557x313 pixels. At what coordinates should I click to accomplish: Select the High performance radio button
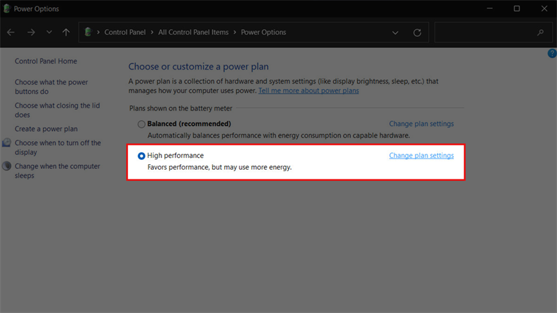tap(141, 156)
